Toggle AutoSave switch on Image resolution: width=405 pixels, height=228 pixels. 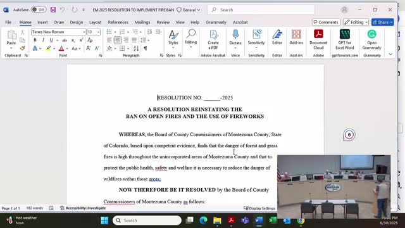tap(39, 10)
